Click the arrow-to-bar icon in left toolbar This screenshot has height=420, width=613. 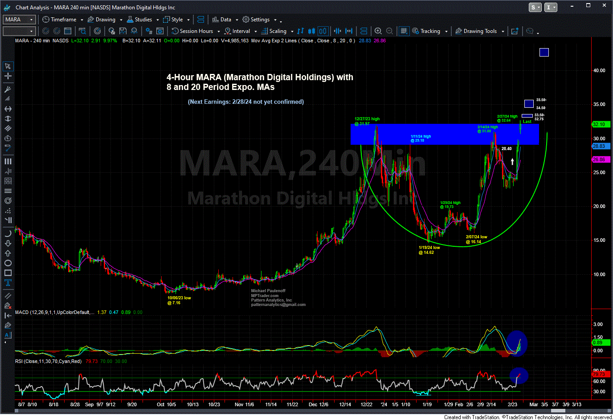(8, 315)
